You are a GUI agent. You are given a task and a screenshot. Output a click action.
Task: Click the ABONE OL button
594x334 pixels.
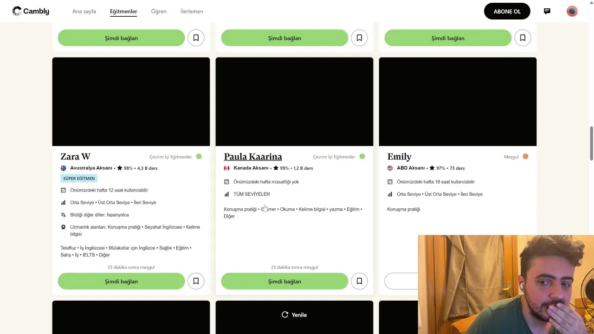point(507,11)
